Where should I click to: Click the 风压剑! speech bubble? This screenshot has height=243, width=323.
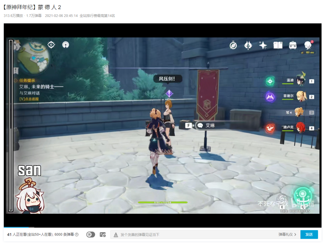point(167,79)
